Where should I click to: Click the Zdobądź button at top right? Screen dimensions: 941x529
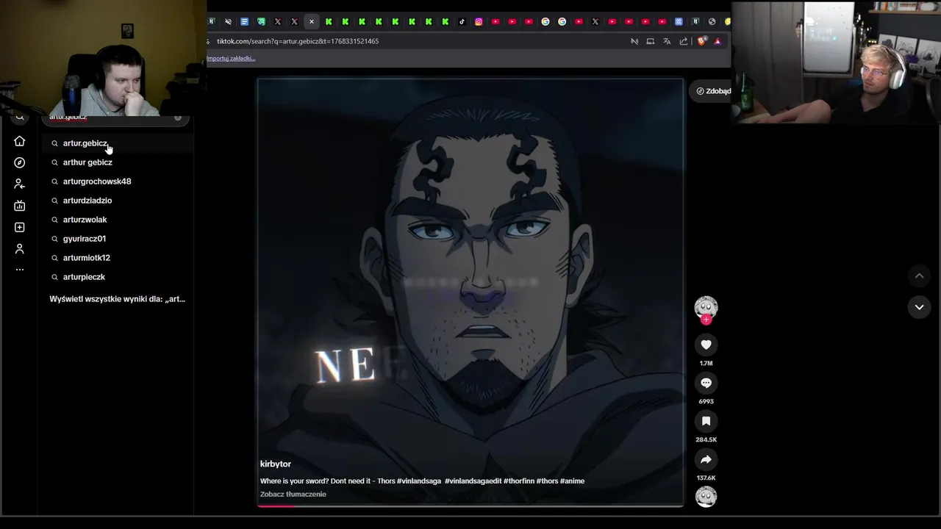point(713,91)
